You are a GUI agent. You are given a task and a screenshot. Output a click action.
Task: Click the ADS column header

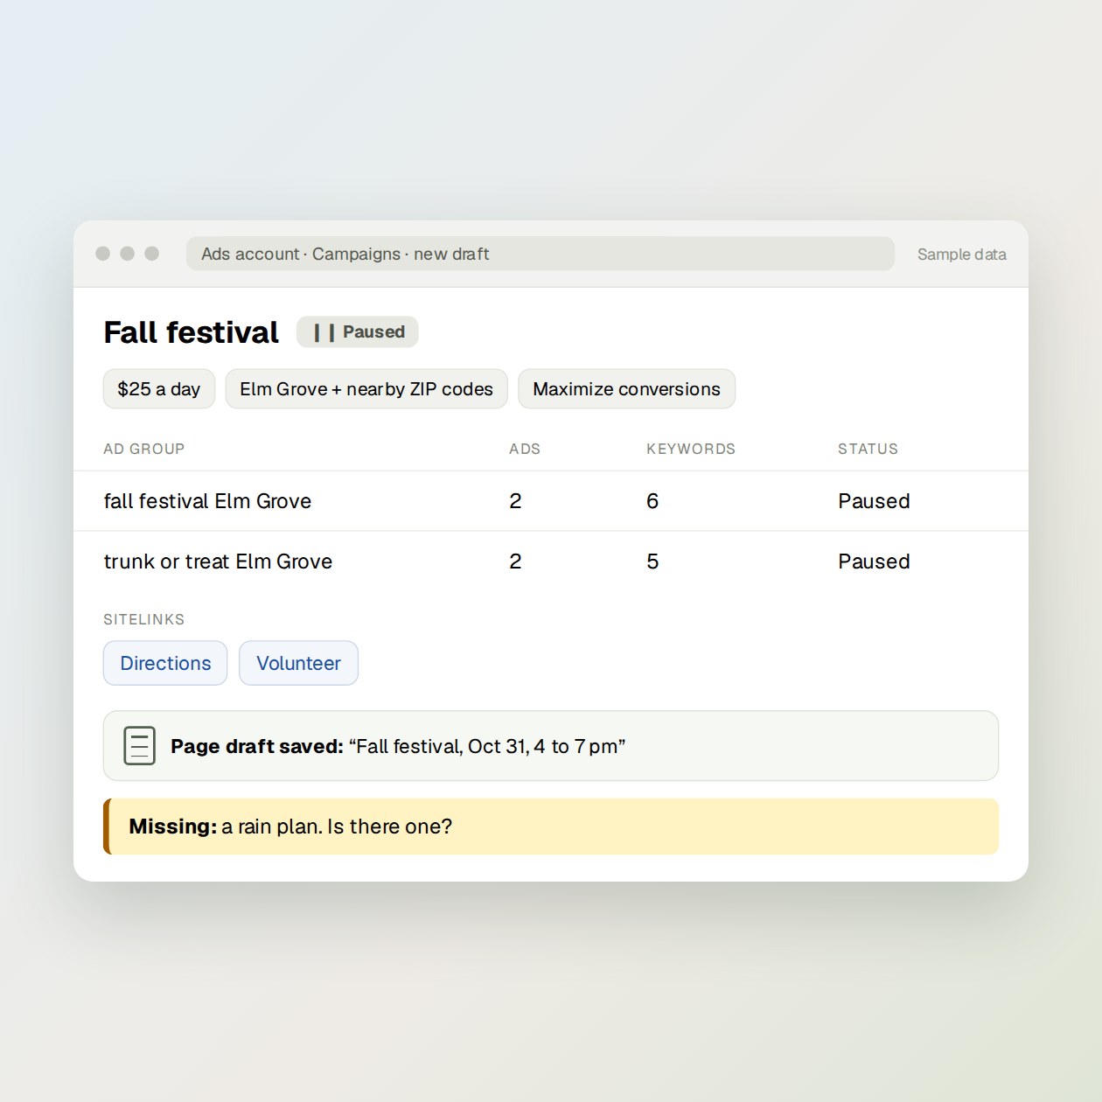(x=525, y=449)
